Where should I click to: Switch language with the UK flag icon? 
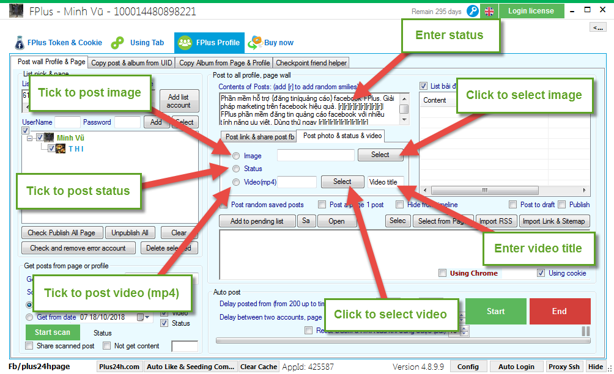coord(489,12)
